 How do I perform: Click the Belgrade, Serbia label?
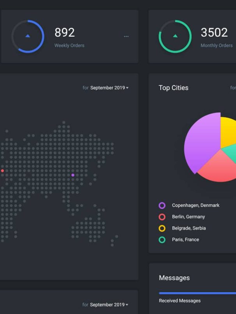(x=189, y=228)
